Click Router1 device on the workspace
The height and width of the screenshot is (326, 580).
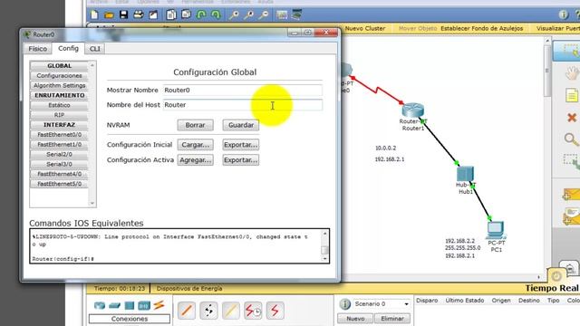point(413,110)
